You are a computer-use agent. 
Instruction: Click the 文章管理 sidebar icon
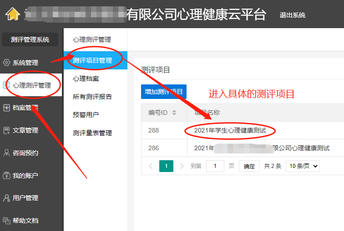pyautogui.click(x=6, y=130)
